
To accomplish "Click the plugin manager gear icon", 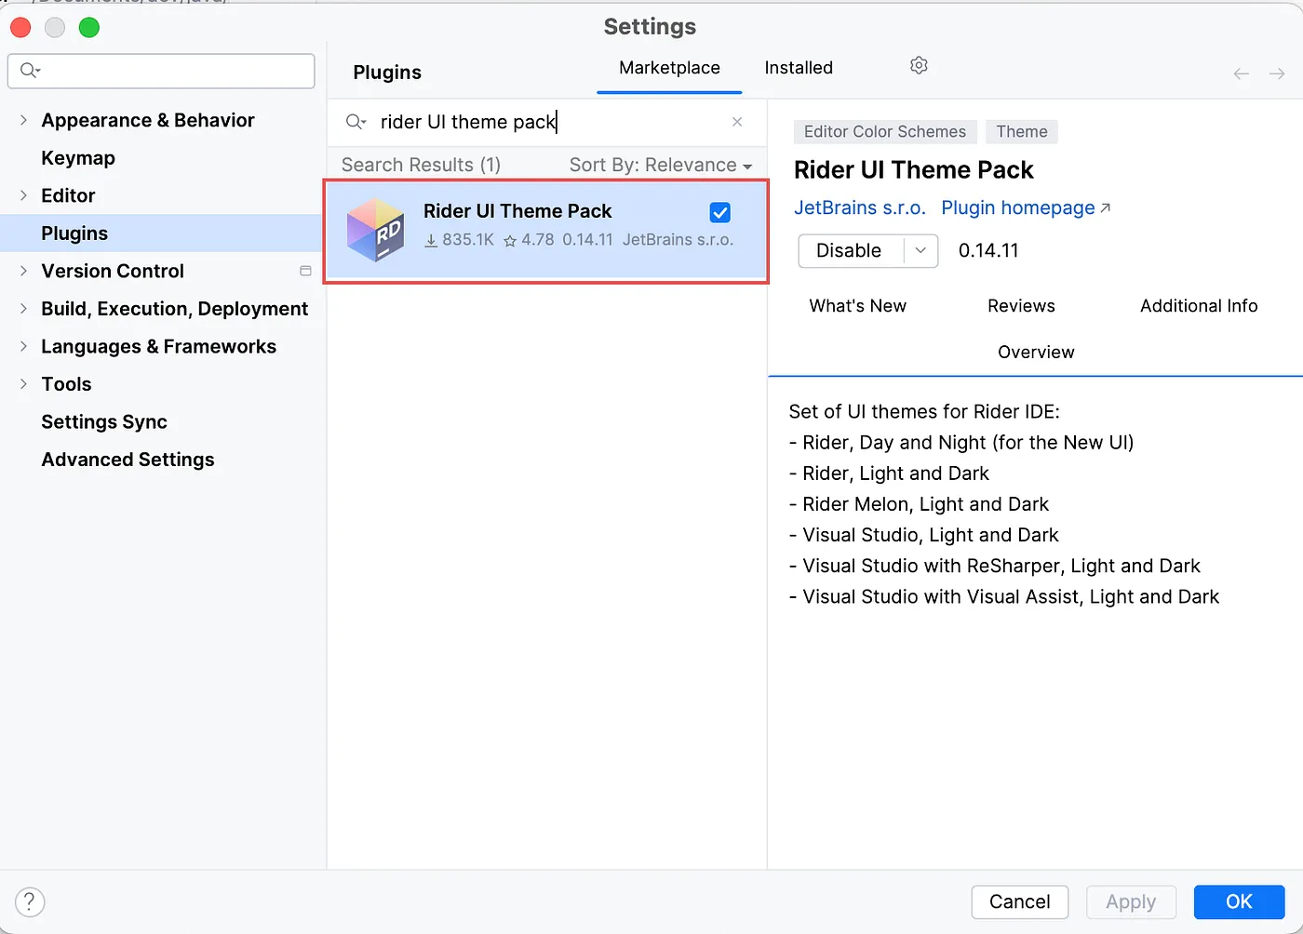I will click(x=918, y=65).
